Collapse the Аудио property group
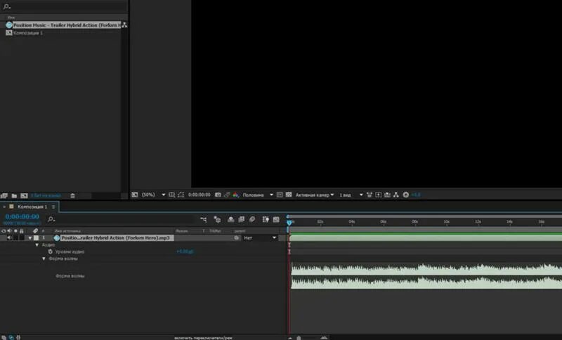 click(37, 245)
